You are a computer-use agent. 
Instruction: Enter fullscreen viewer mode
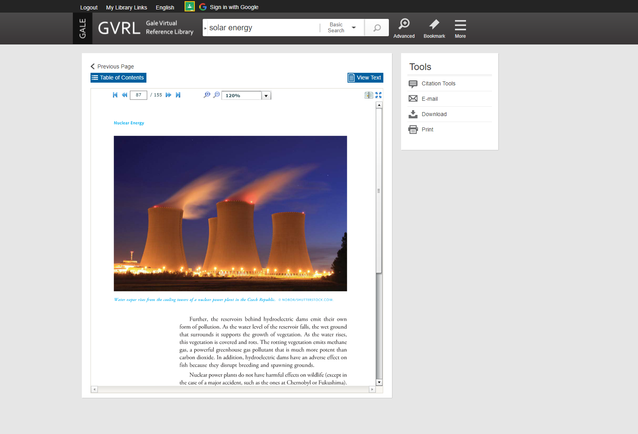378,95
